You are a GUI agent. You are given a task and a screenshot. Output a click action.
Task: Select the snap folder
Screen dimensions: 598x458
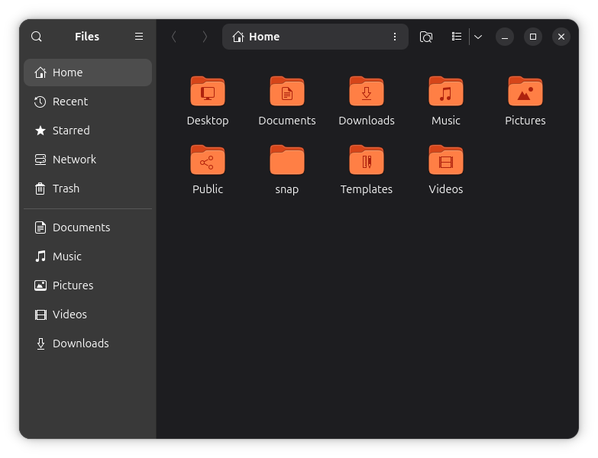[287, 169]
